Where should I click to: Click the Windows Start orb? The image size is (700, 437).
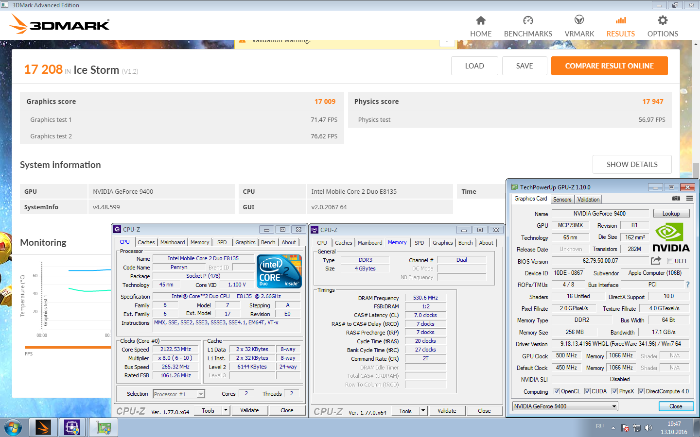click(x=13, y=428)
